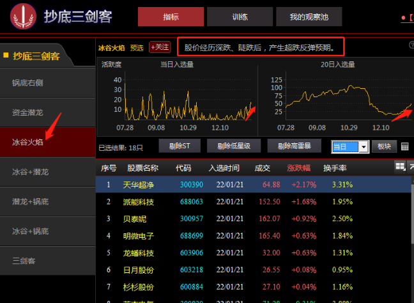Click stock code 603218

[192, 270]
